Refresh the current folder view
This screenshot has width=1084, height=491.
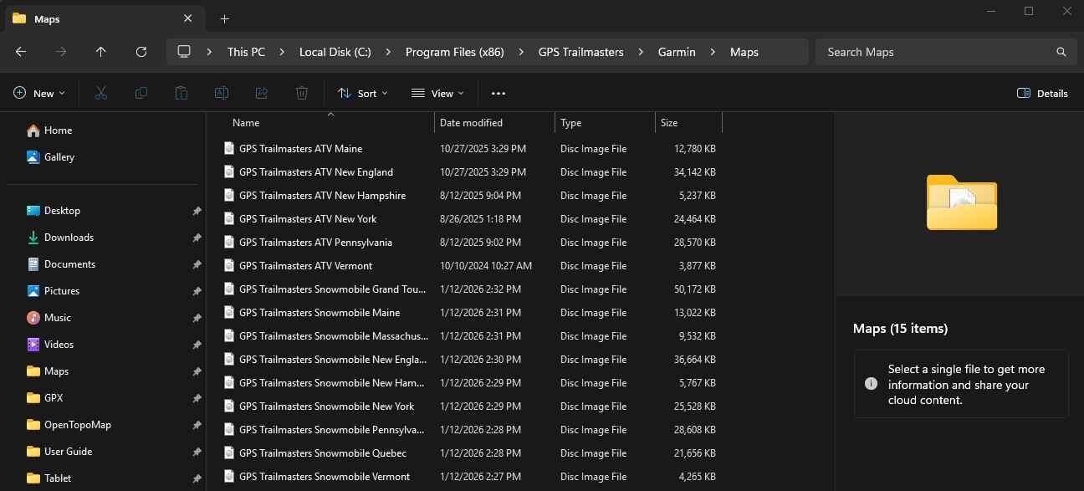(x=141, y=52)
